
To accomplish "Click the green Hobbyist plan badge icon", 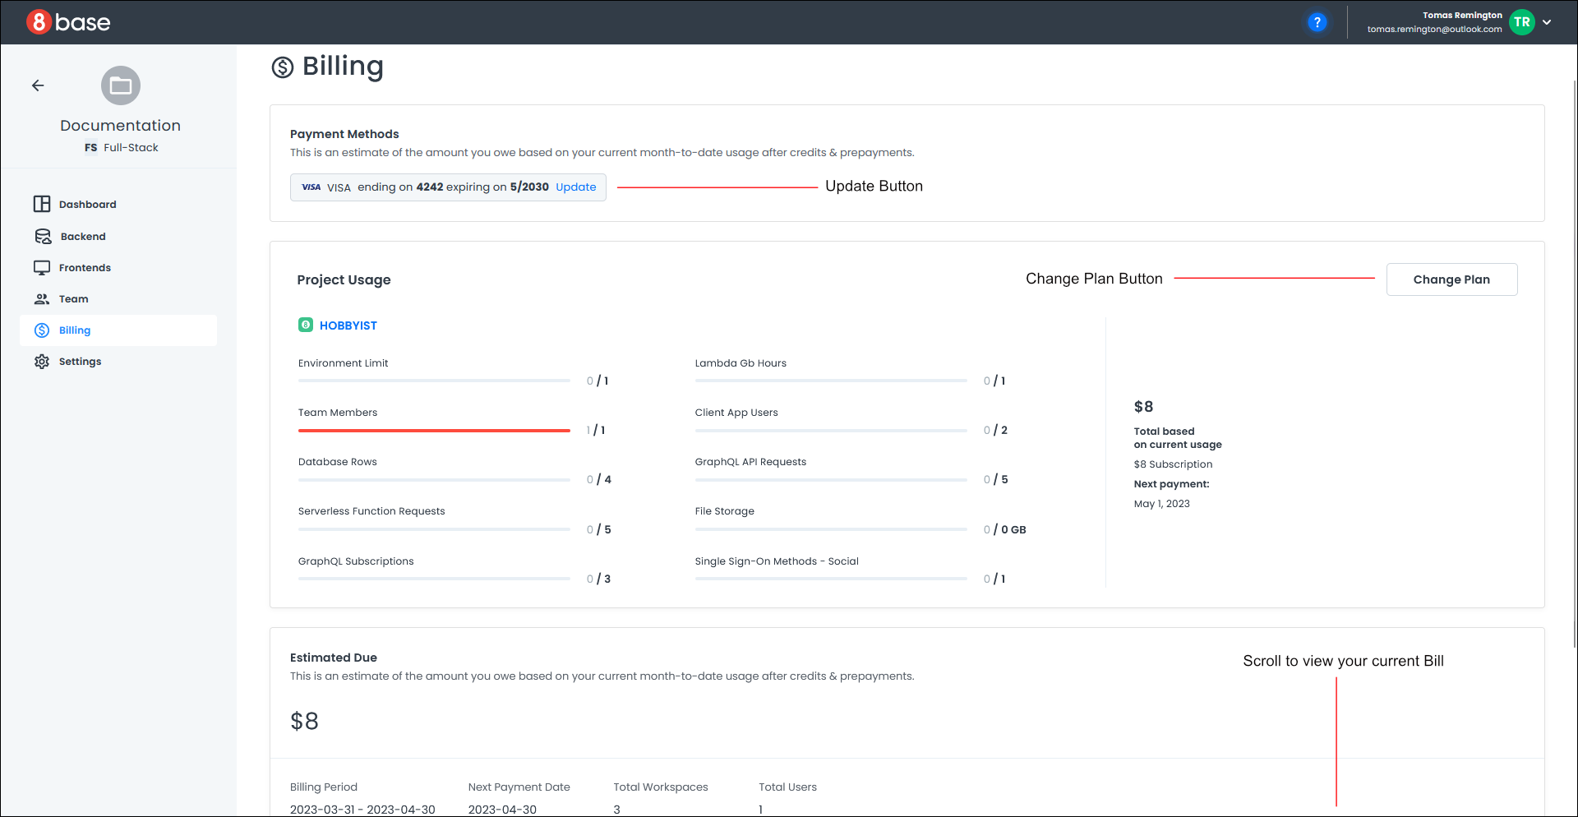I will 306,325.
